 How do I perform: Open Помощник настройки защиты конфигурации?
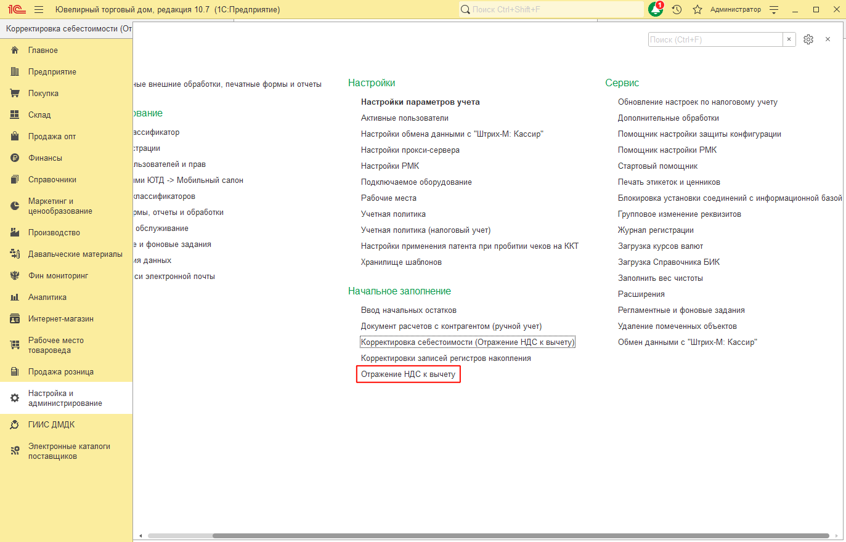699,134
